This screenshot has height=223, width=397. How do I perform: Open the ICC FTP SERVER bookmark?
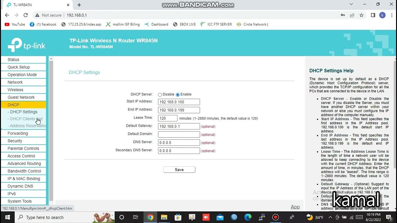click(216, 24)
